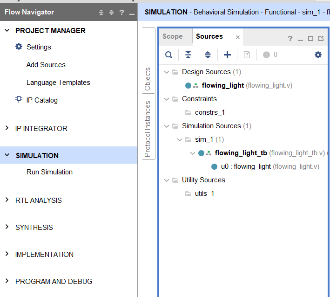Click the Flow Navigator help question mark
Image resolution: width=330 pixels, height=297 pixels.
(121, 13)
